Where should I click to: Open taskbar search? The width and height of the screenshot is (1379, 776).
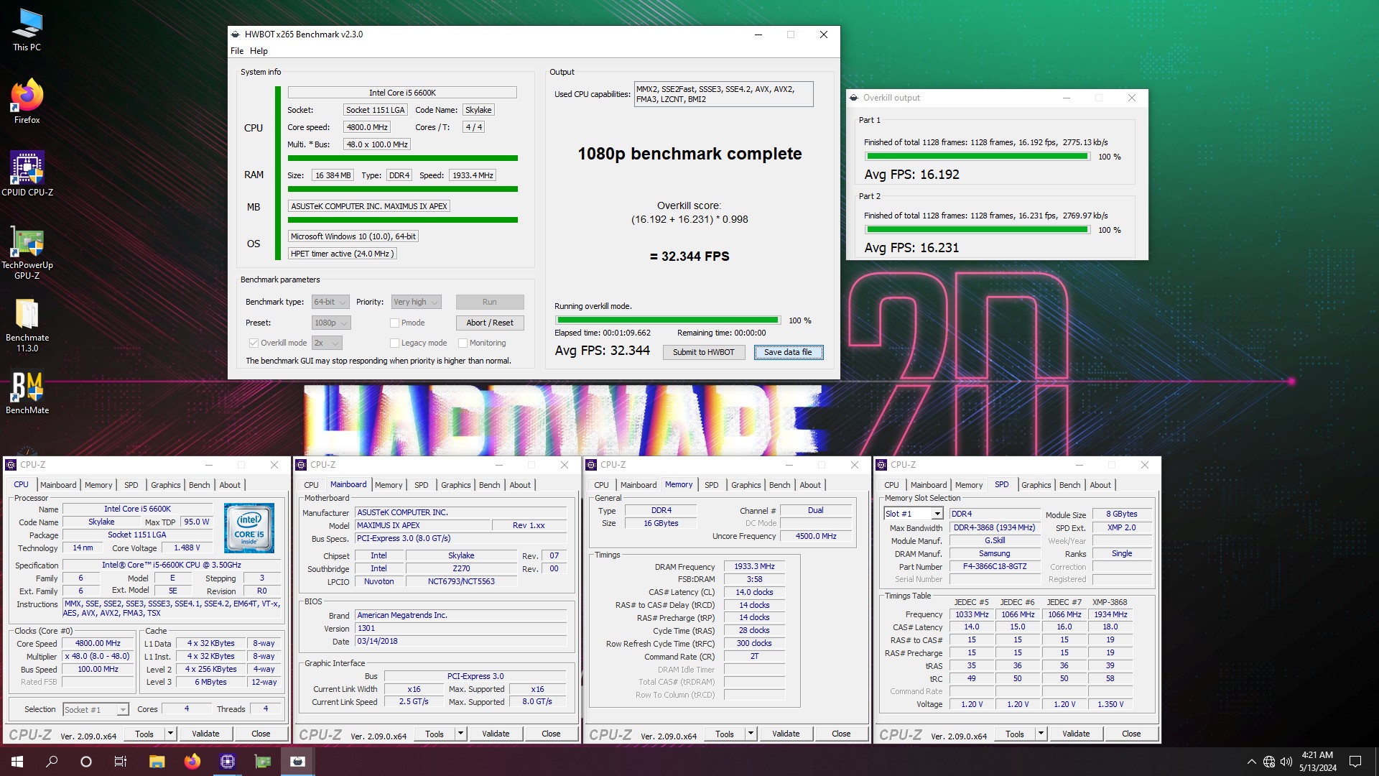tap(52, 762)
